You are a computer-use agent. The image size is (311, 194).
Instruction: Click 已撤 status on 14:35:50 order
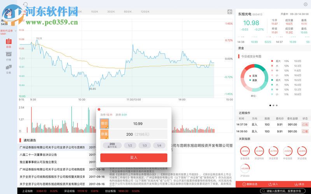point(305,131)
